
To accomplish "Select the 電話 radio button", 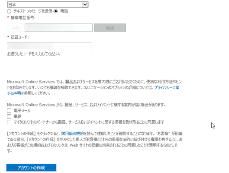I will (56, 11).
